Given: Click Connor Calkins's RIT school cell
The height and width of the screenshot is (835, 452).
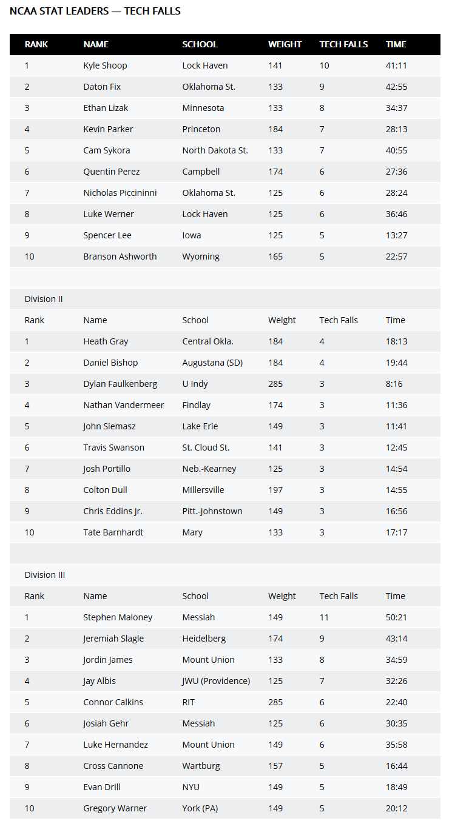Looking at the screenshot, I should [189, 702].
